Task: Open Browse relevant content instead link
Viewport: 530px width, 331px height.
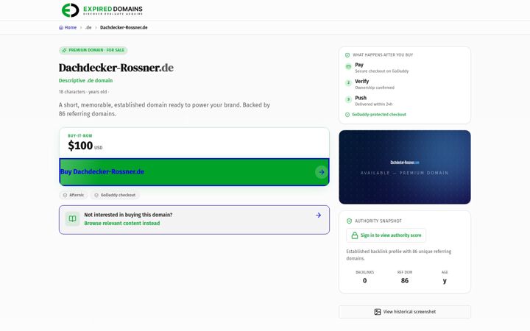Action: (x=122, y=224)
